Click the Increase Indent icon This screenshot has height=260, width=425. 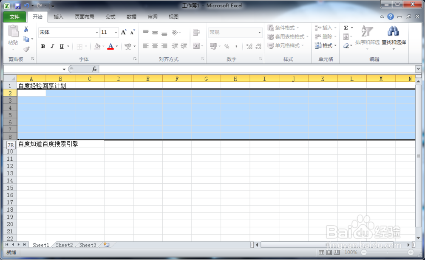click(184, 46)
